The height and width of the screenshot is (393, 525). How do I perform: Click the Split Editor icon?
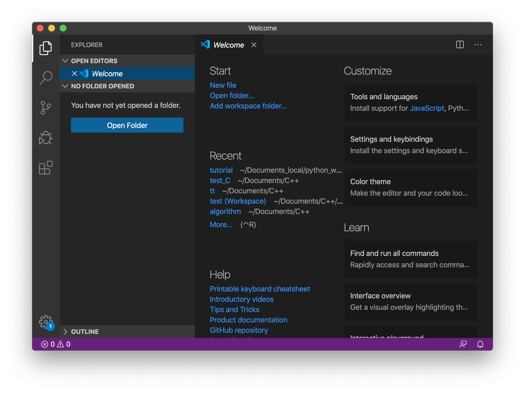tap(460, 44)
